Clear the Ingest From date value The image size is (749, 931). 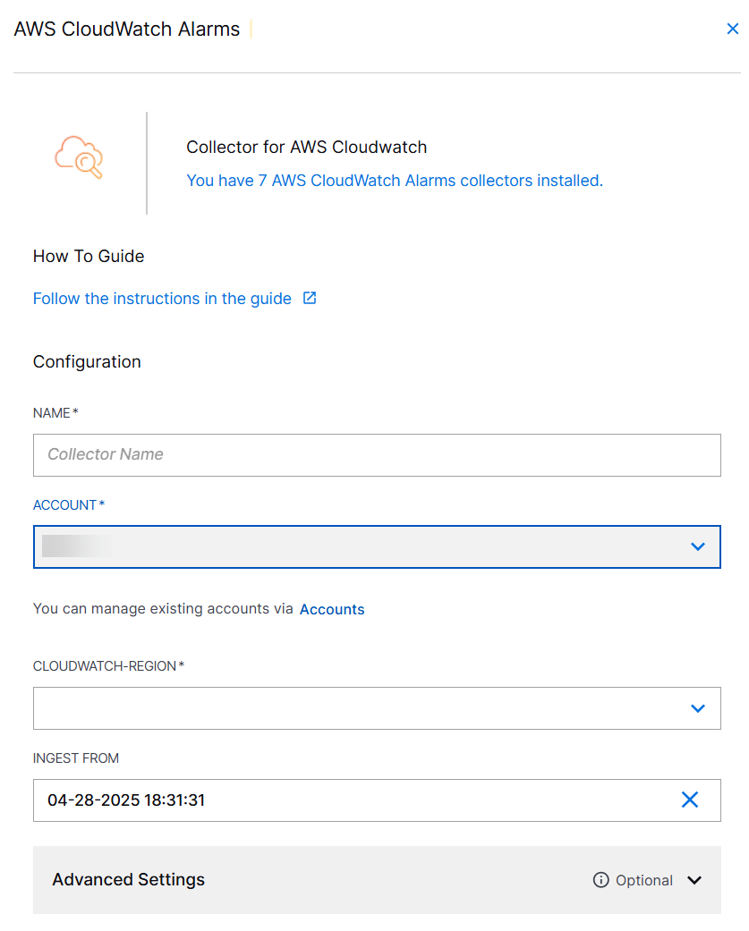[690, 800]
